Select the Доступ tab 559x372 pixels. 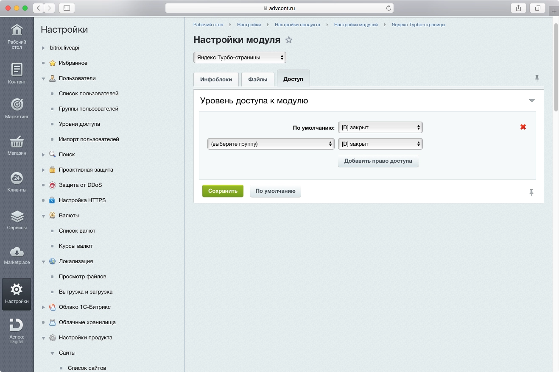tap(293, 79)
